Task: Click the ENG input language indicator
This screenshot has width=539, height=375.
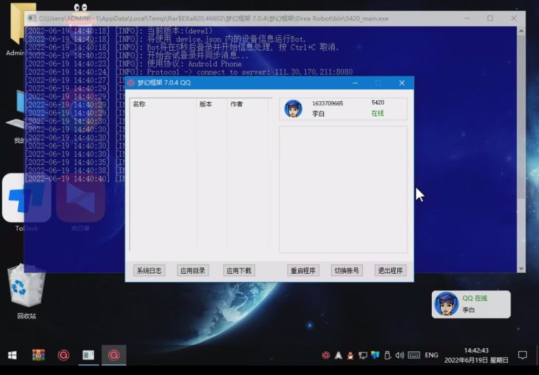Action: pos(431,355)
